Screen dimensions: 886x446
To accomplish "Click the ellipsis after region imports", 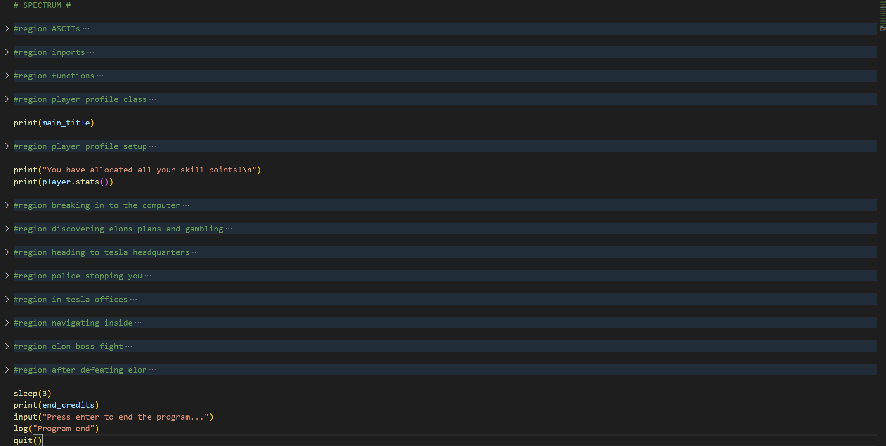I will pos(91,52).
